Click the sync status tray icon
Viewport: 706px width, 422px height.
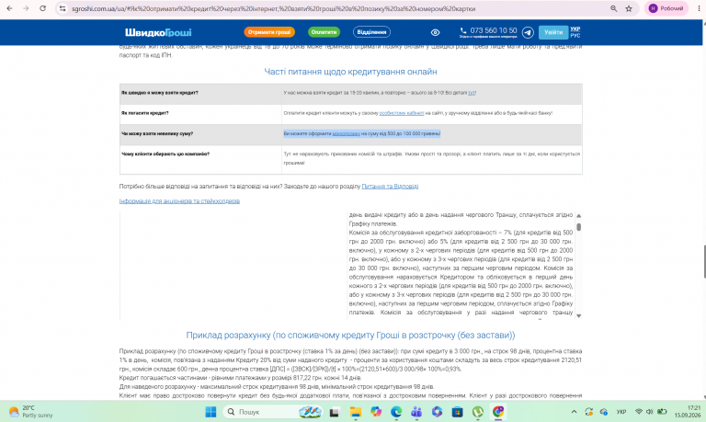tap(589, 412)
